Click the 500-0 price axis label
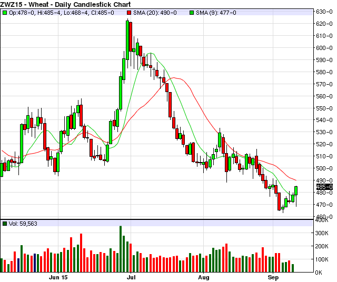337x282 pixels. tap(324, 168)
